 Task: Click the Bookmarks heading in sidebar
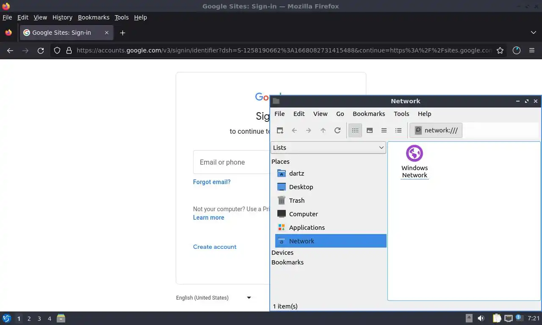tap(288, 262)
